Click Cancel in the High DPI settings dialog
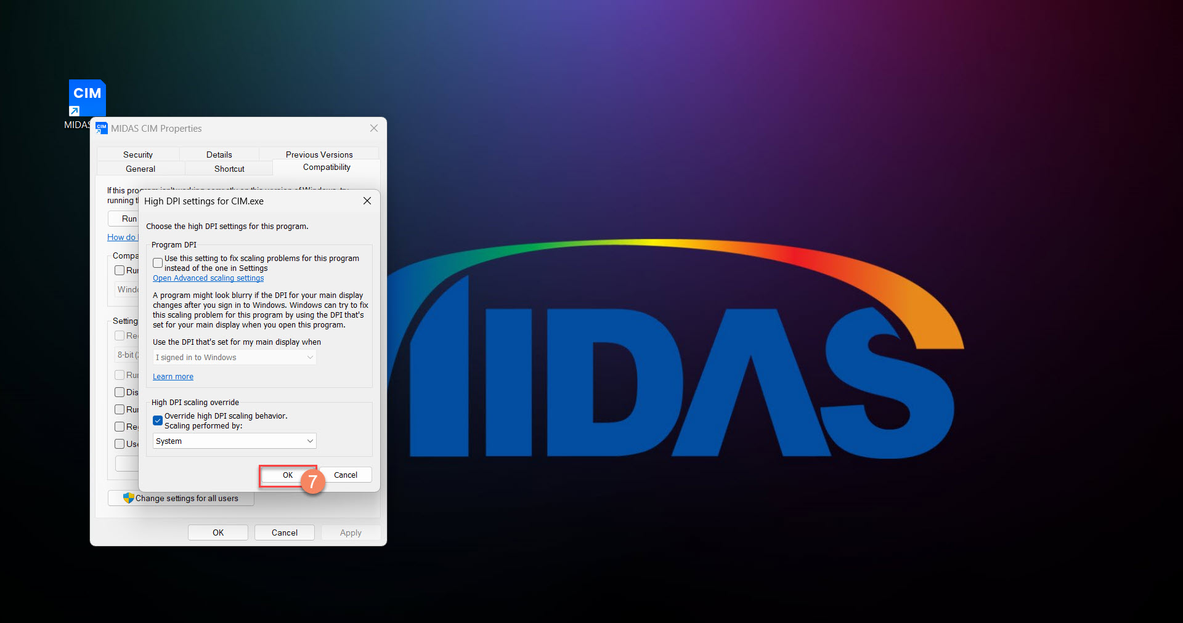The width and height of the screenshot is (1183, 623). tap(346, 475)
